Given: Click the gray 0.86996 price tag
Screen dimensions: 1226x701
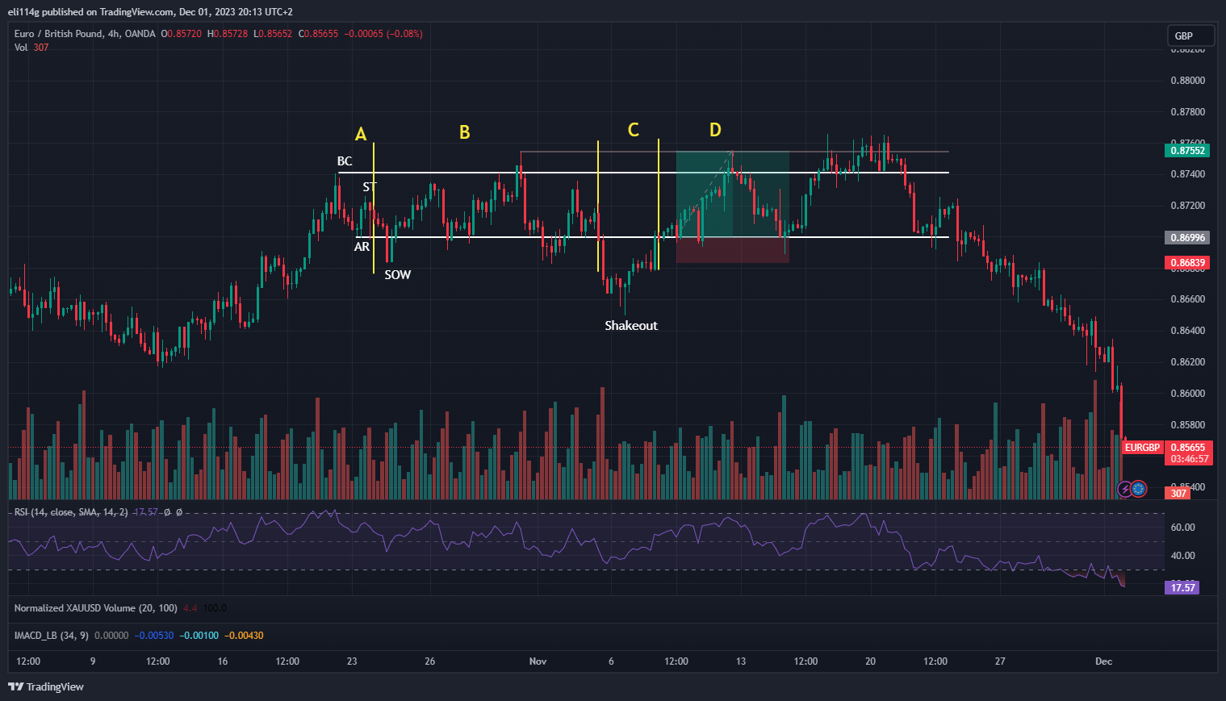Looking at the screenshot, I should coord(1188,237).
